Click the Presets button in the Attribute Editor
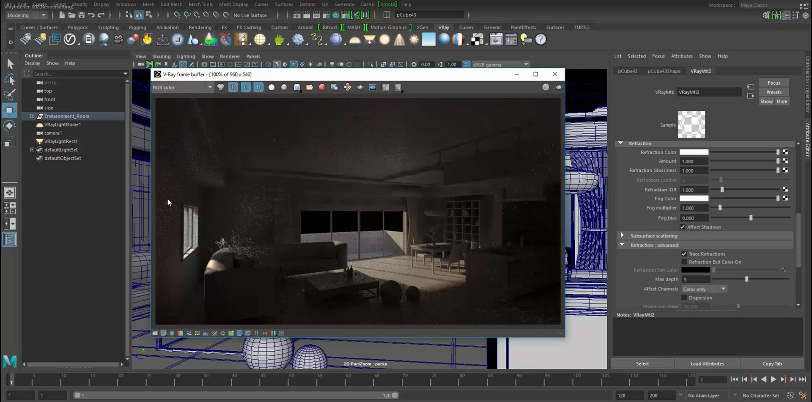 click(774, 92)
